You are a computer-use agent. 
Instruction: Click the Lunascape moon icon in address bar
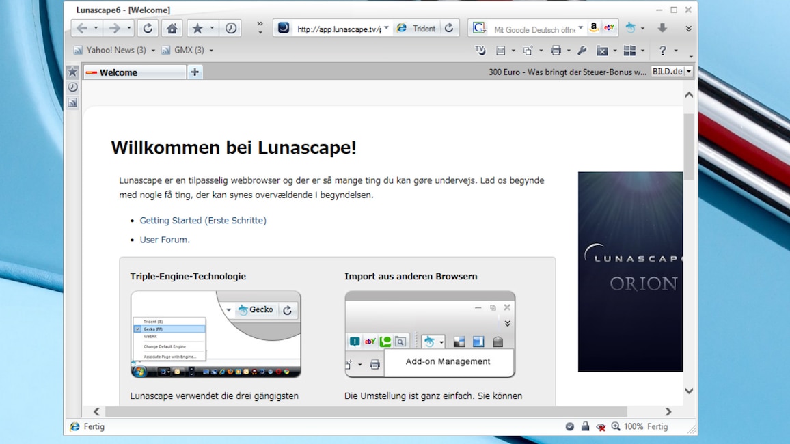284,28
